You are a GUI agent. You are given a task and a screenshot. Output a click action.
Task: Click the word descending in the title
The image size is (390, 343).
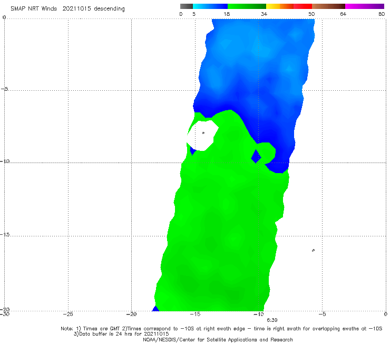pos(109,9)
